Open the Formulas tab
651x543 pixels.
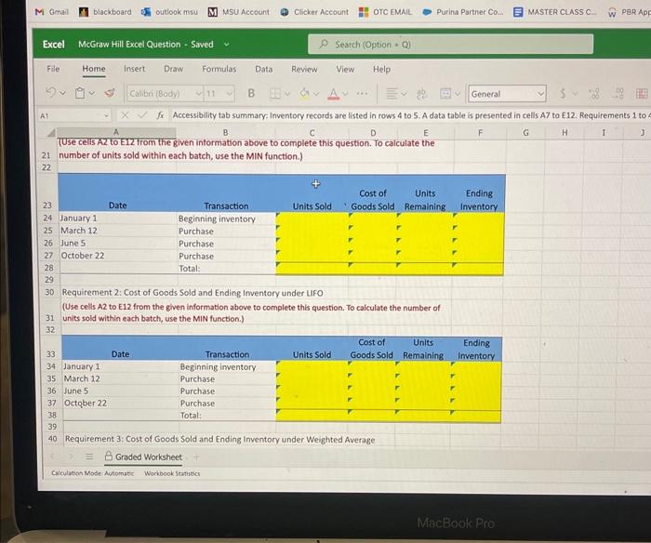219,69
